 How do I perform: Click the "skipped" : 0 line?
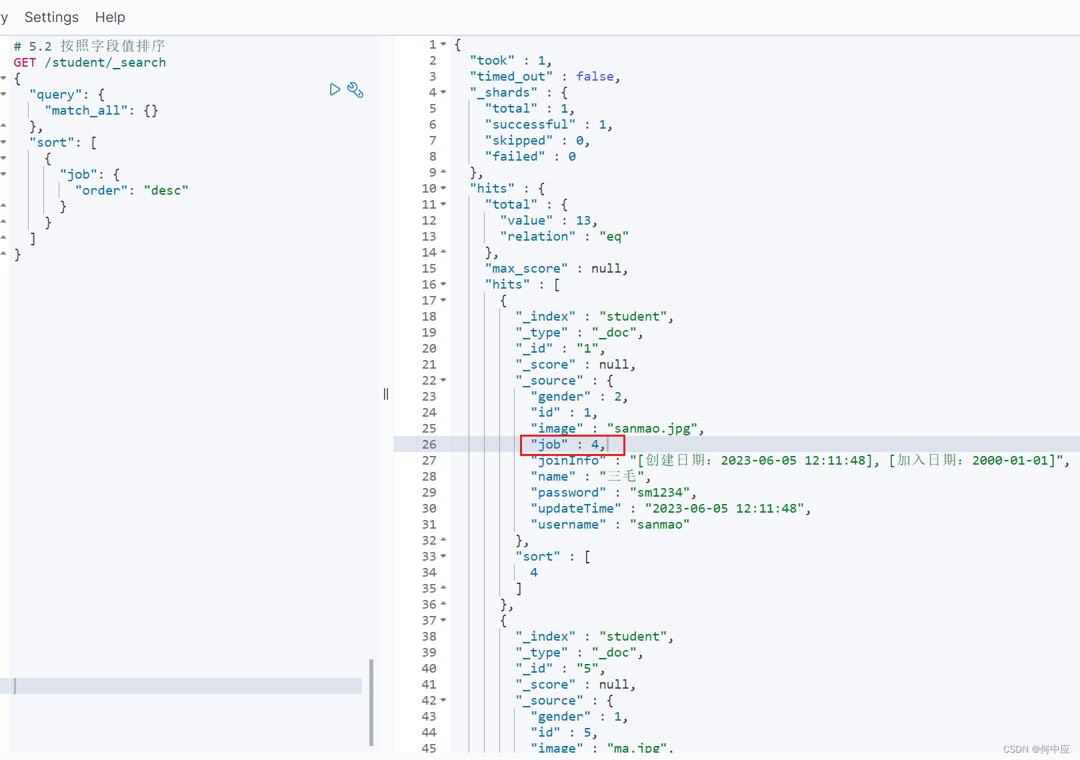[x=537, y=141]
